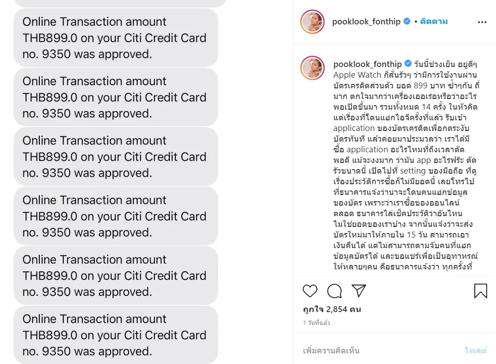
Task: Click the profile avatar beside the caption
Action: (x=312, y=68)
